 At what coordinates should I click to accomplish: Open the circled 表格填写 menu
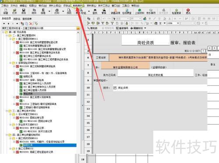coord(78,6)
